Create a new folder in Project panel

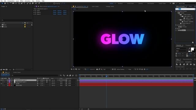[x=4, y=70]
